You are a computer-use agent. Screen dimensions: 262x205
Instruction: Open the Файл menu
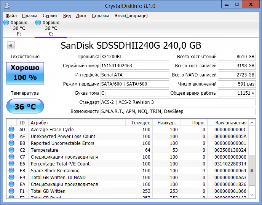click(11, 16)
